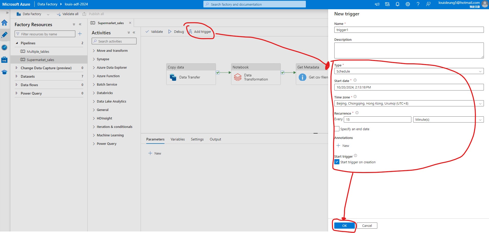Uncheck Start trigger on creation
This screenshot has height=233, width=489.
pyautogui.click(x=337, y=162)
